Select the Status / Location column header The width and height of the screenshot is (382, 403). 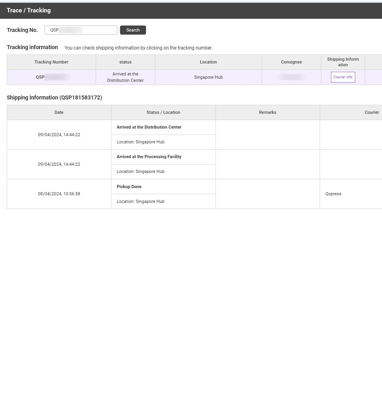tap(163, 112)
